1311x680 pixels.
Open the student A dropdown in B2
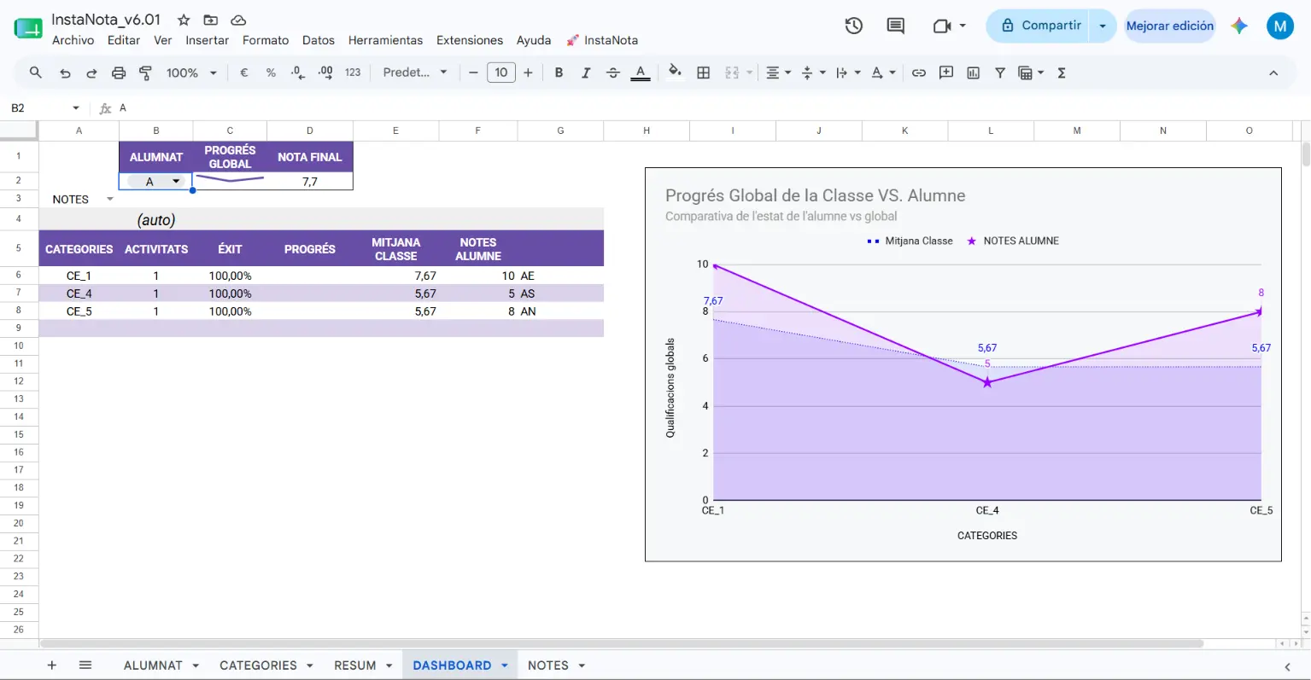(x=176, y=182)
